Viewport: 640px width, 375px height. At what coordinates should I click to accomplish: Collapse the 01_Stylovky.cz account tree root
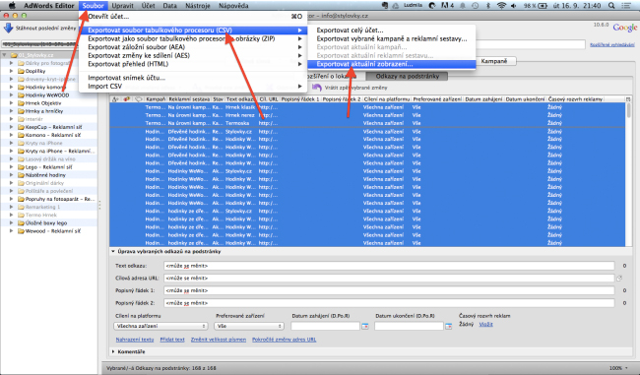[5, 55]
